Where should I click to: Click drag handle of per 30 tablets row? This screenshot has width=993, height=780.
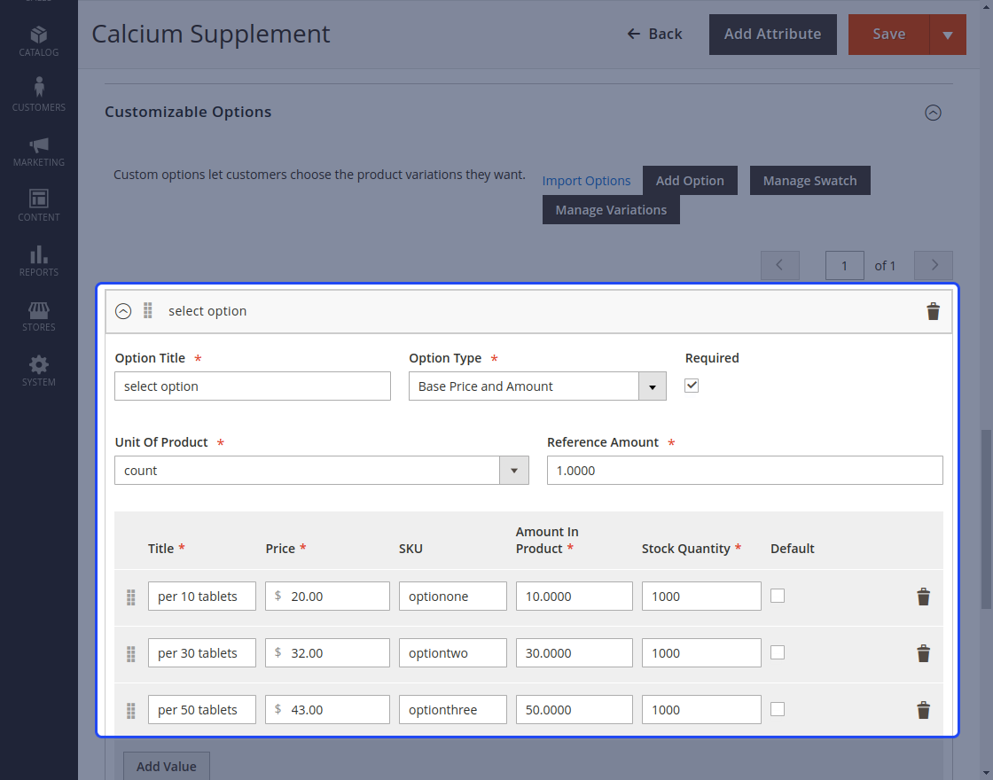pyautogui.click(x=130, y=654)
